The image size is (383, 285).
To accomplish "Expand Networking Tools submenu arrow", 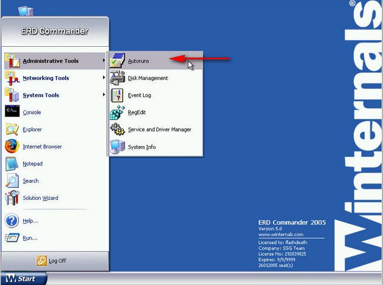I will 104,77.
